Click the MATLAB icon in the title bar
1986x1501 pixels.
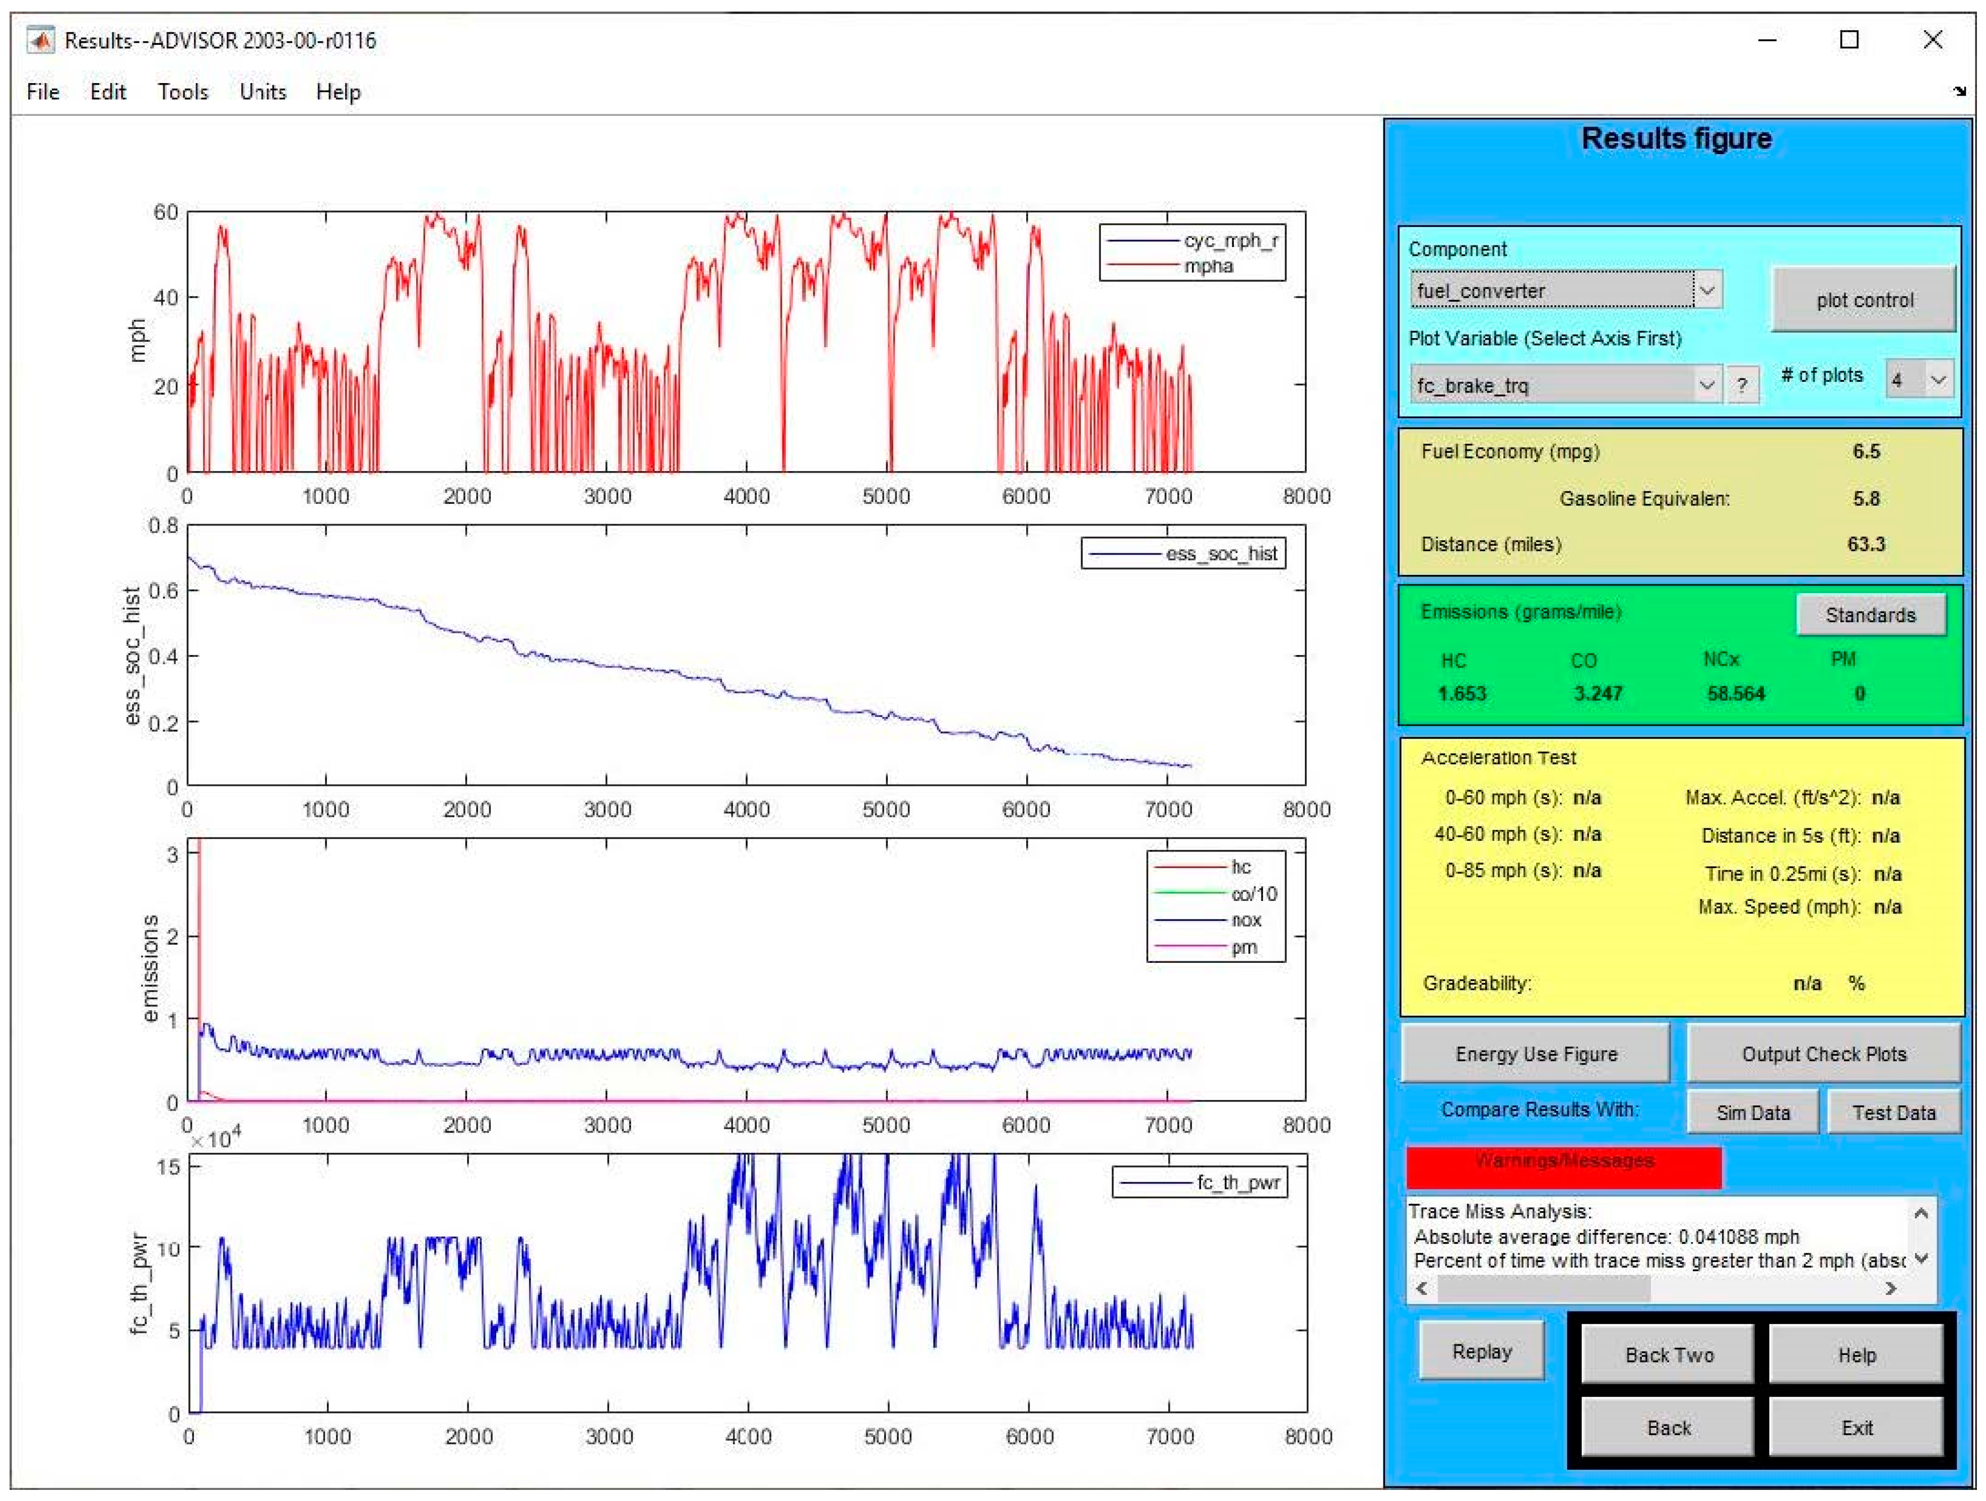[39, 40]
